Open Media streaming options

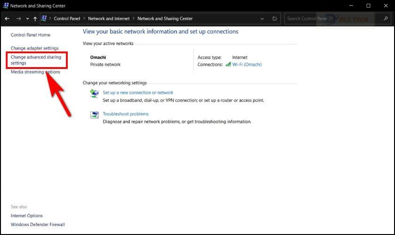(x=35, y=72)
